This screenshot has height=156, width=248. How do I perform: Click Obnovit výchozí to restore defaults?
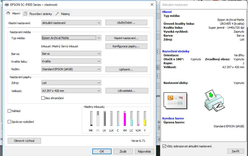click(24, 141)
